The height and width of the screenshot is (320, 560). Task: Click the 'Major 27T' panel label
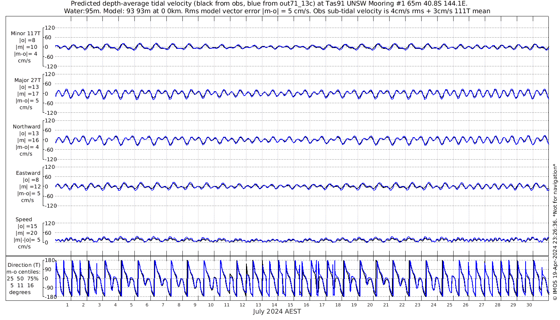point(28,80)
